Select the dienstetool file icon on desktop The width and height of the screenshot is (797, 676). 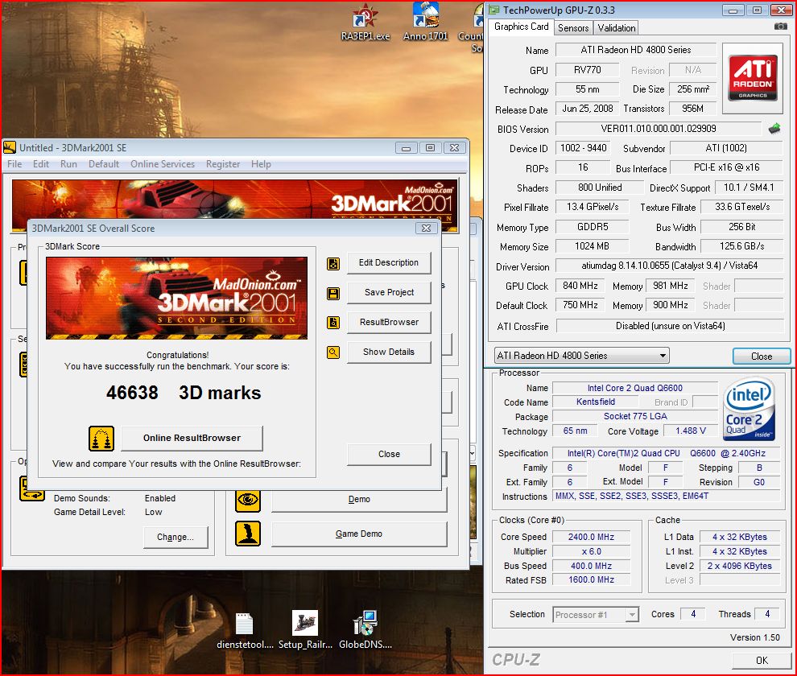245,630
